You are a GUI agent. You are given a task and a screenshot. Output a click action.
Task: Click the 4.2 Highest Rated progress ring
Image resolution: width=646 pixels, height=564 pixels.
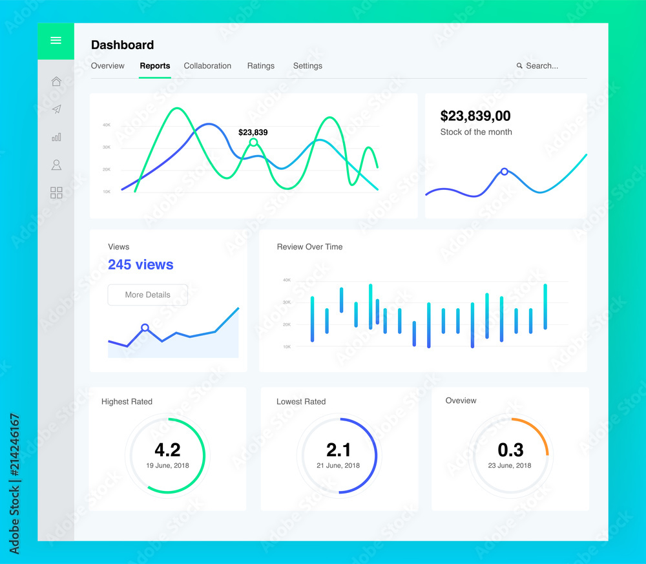pyautogui.click(x=167, y=455)
